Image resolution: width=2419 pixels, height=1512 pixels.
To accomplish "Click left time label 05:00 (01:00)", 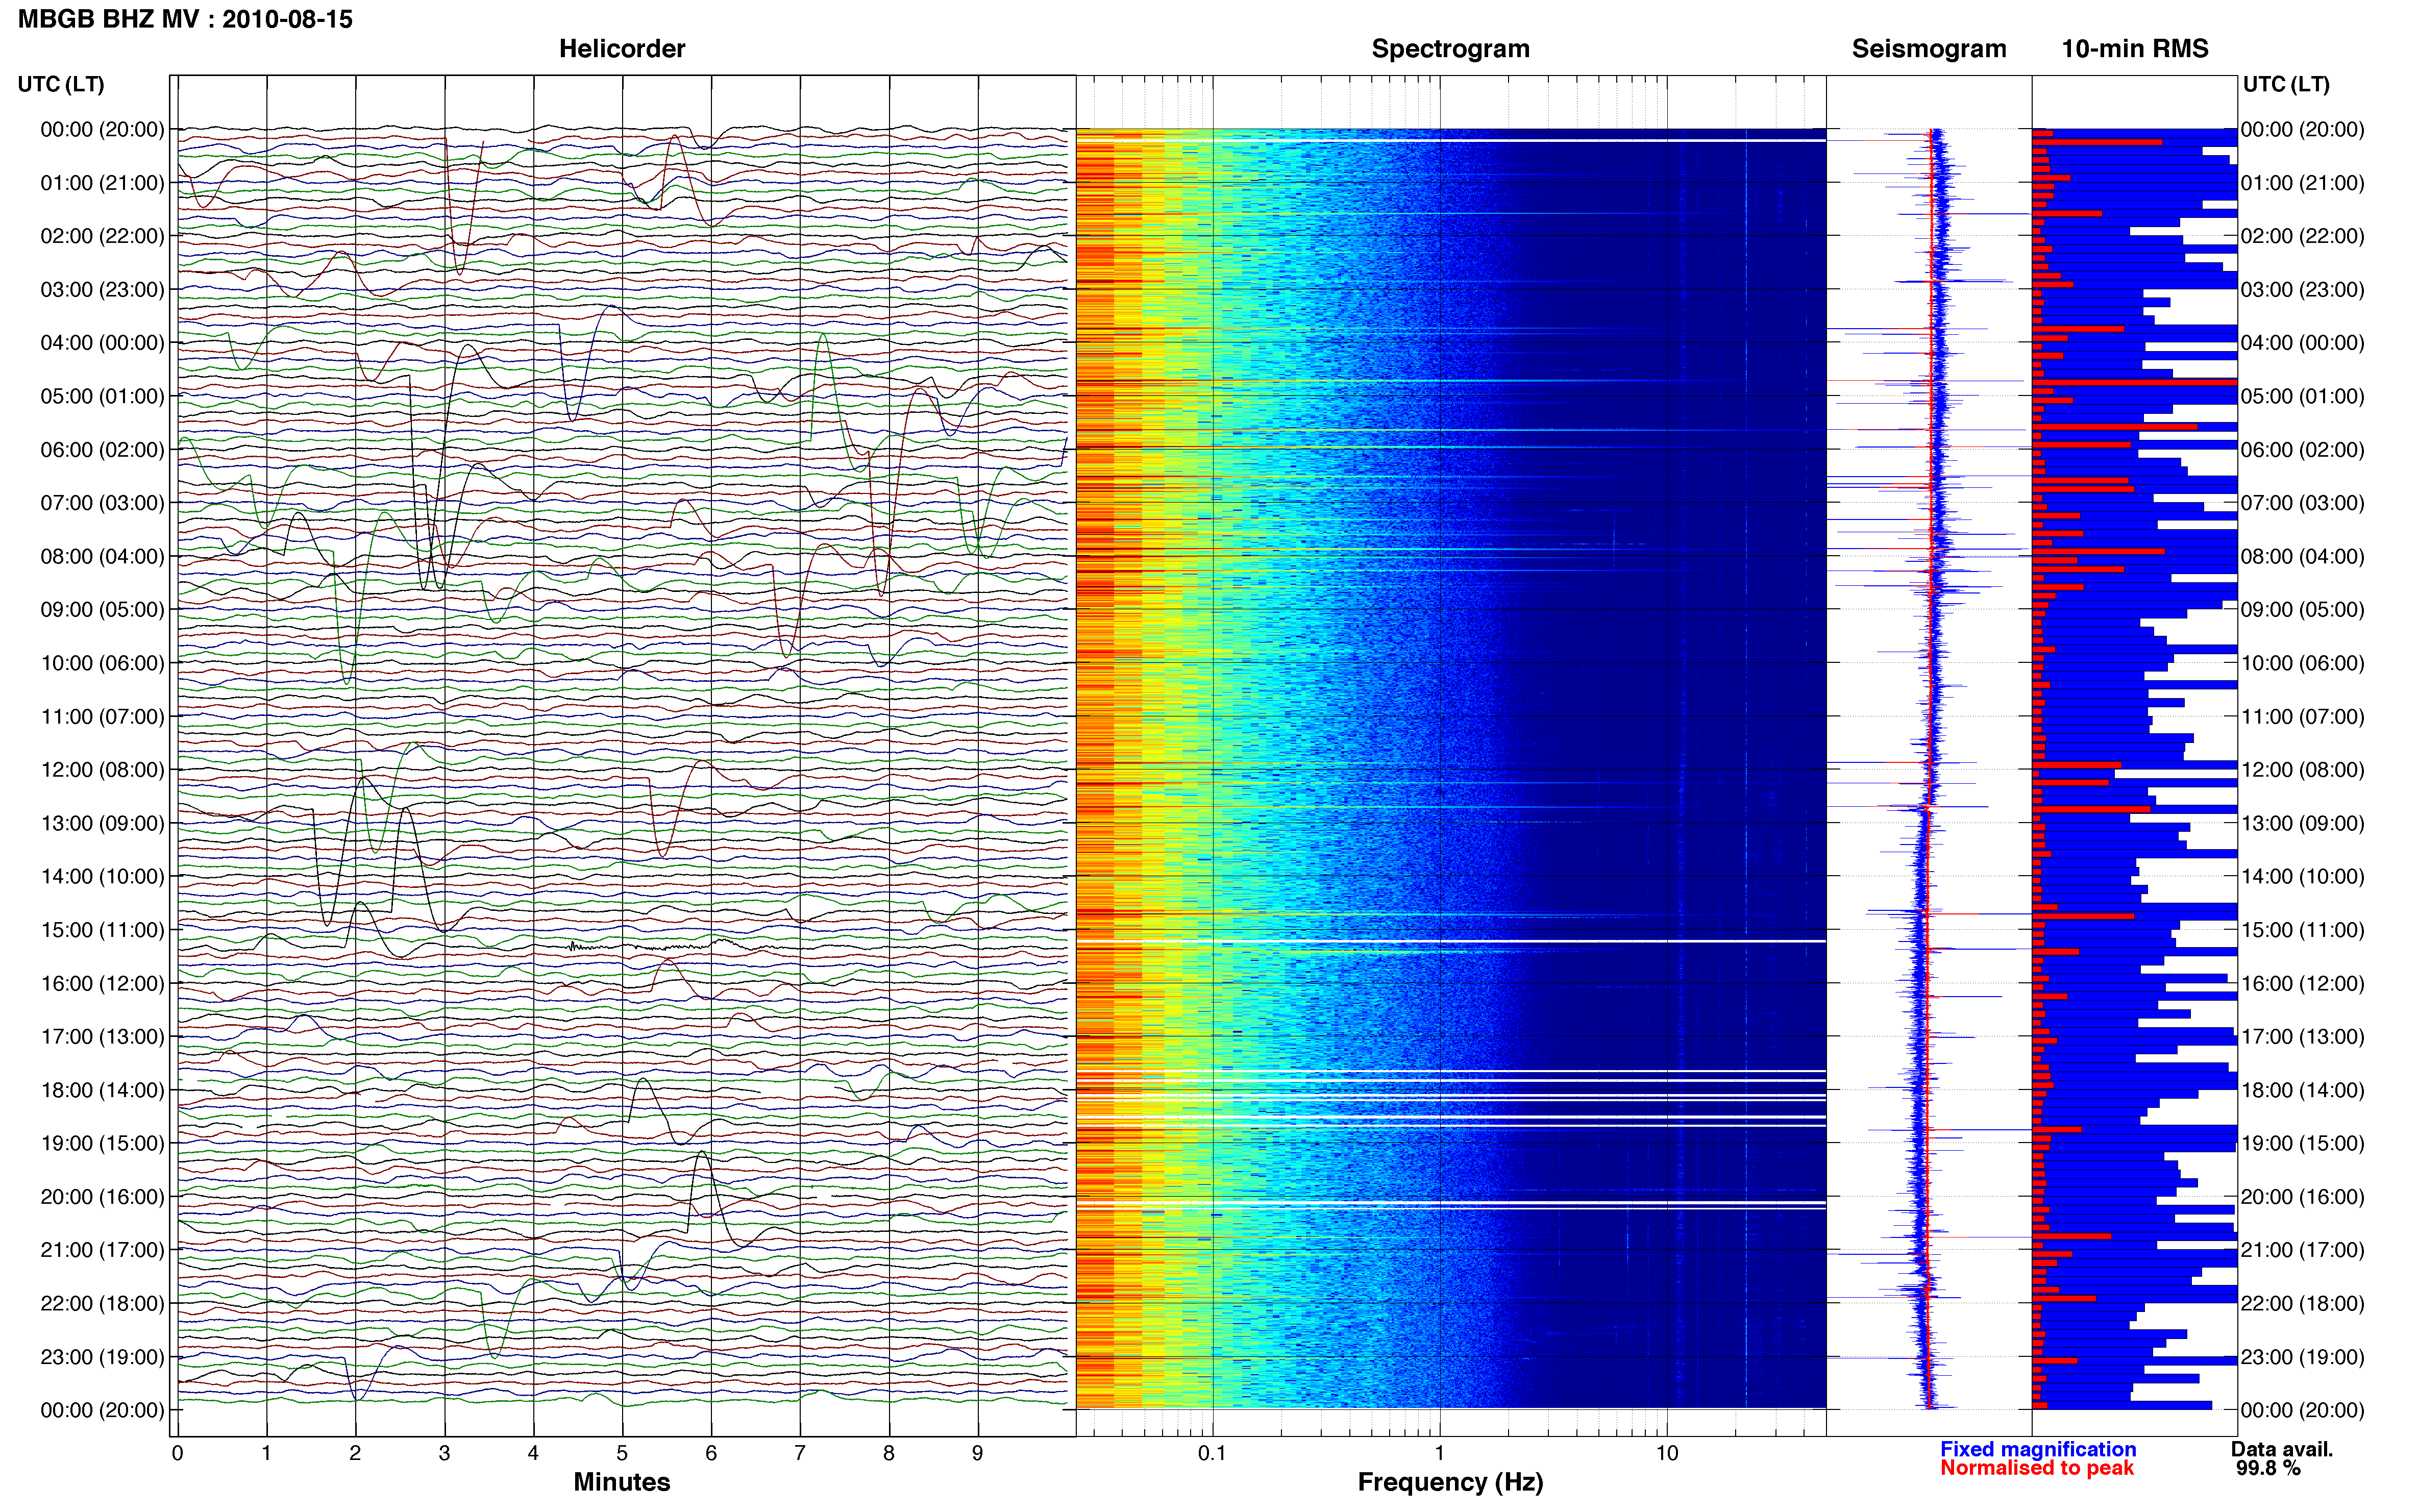I will pyautogui.click(x=102, y=396).
